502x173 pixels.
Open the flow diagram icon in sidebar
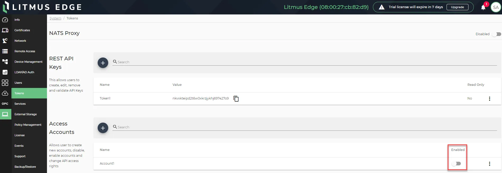coord(5,62)
